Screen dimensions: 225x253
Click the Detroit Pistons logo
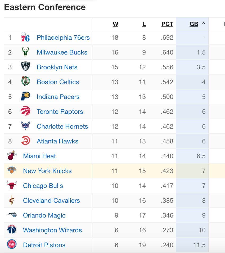click(x=12, y=244)
